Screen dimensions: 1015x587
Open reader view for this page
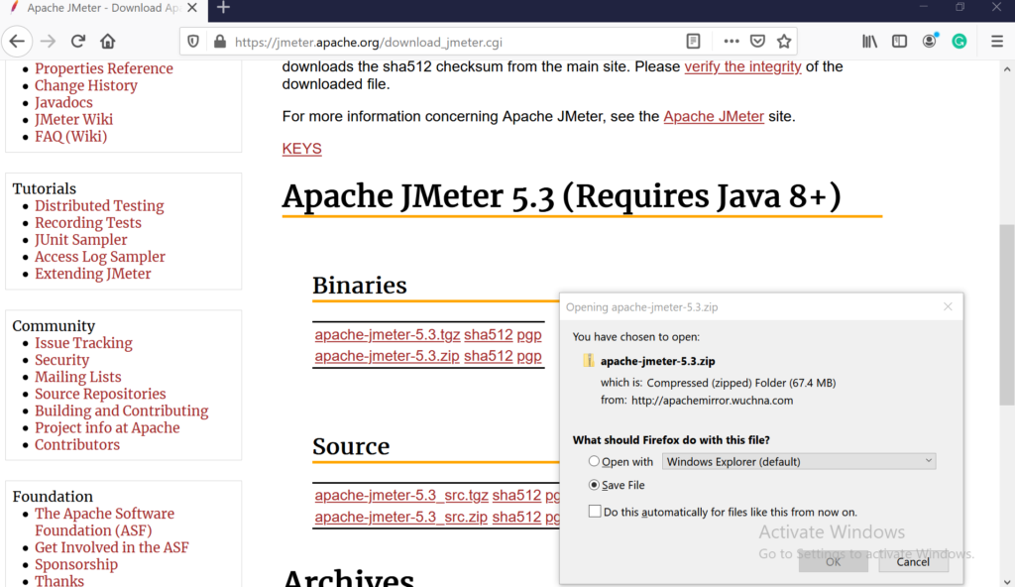click(x=692, y=41)
